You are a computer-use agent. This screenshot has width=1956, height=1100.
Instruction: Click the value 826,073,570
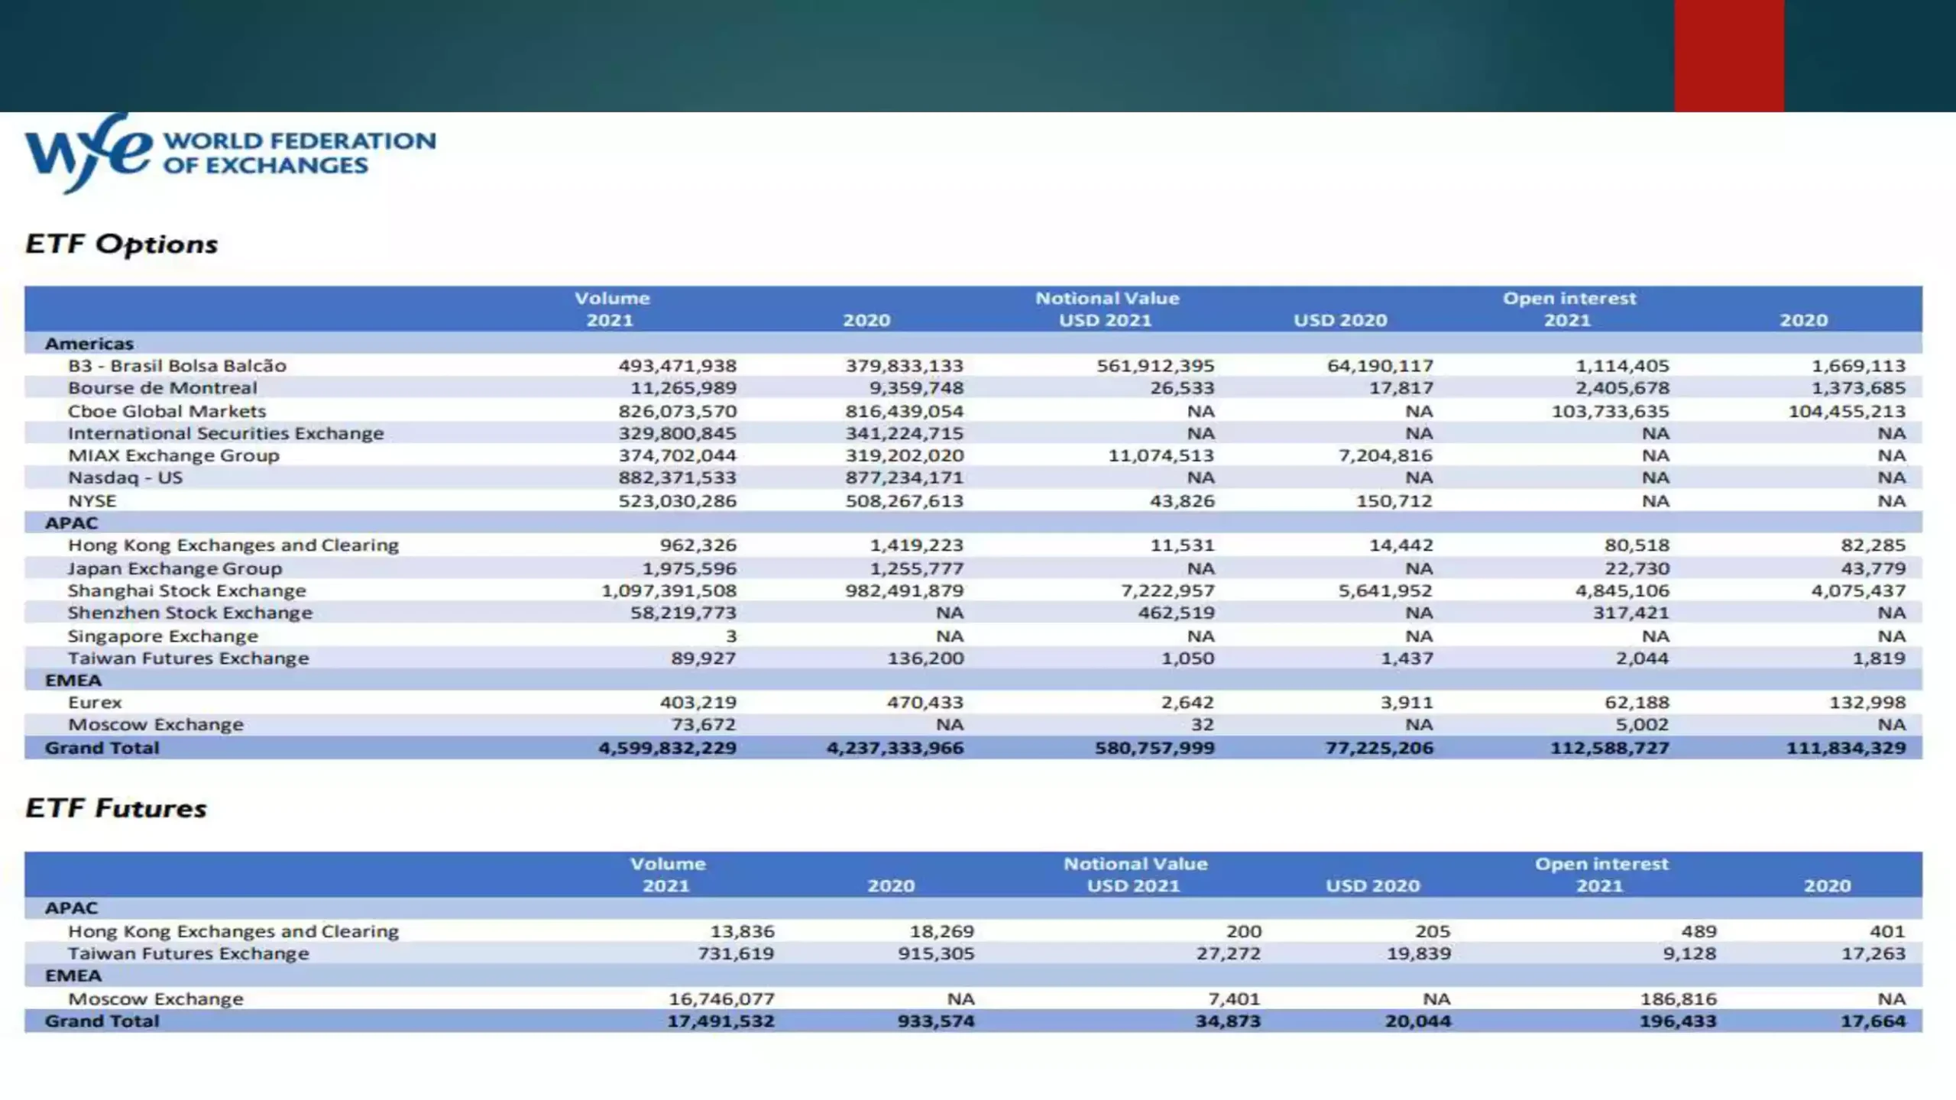tap(678, 411)
